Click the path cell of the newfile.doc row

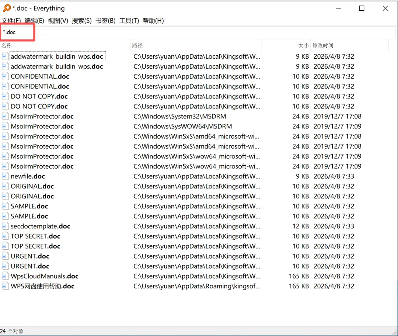pos(197,176)
